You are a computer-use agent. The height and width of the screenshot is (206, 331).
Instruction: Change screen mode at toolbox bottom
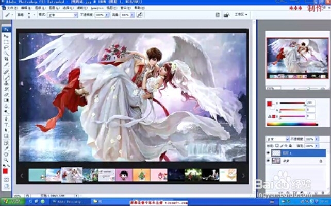click(6, 186)
